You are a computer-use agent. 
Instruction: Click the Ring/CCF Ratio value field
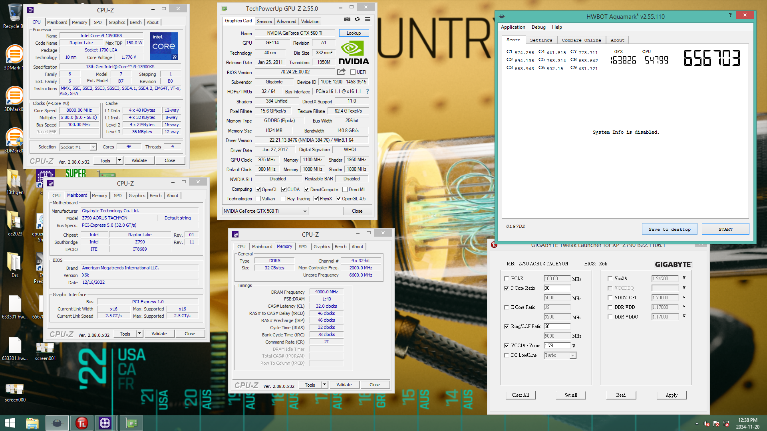557,326
